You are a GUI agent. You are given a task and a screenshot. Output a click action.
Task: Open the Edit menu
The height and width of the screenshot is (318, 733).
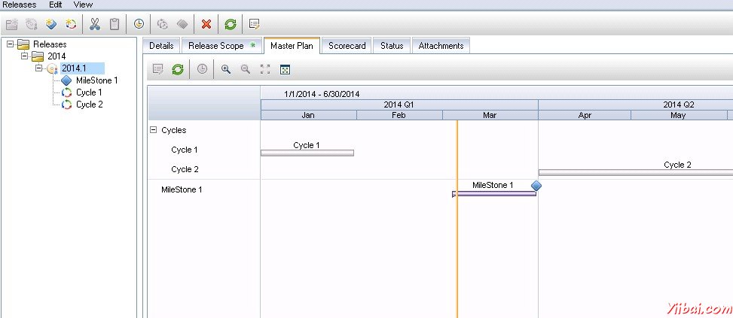coord(56,5)
